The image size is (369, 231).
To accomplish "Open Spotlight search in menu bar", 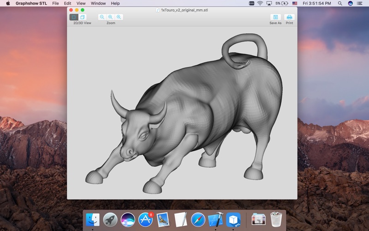I will point(340,3).
